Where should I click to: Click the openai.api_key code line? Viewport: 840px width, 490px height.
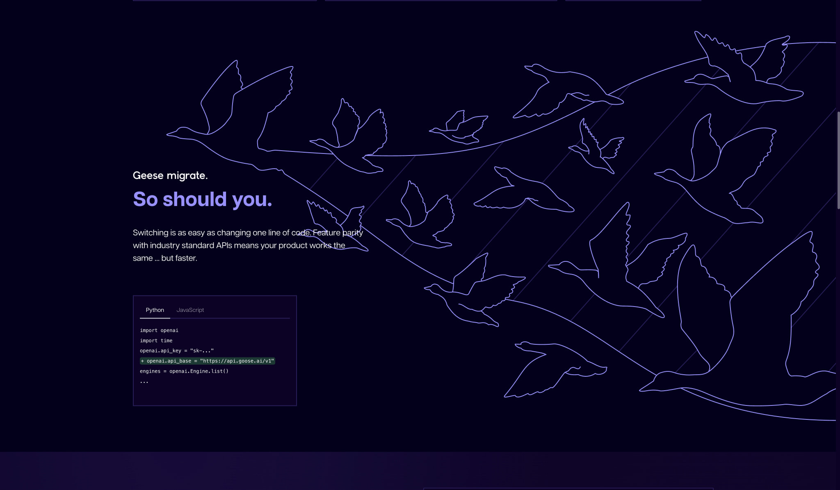point(177,351)
